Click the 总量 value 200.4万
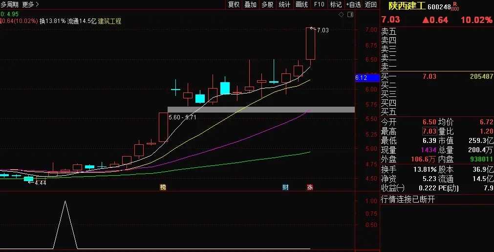The height and width of the screenshot is (252, 494). (x=481, y=150)
